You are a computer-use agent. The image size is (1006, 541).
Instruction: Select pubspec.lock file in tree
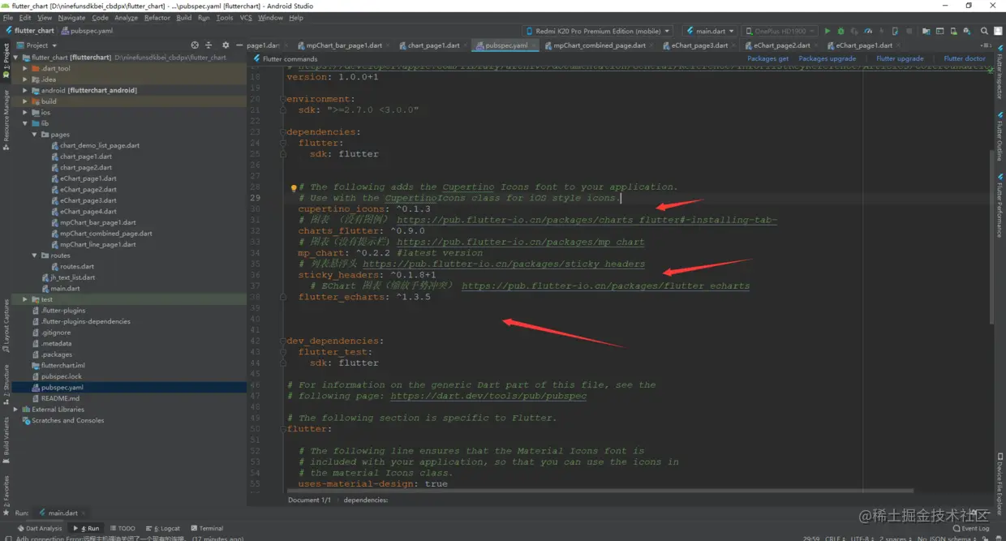click(62, 376)
